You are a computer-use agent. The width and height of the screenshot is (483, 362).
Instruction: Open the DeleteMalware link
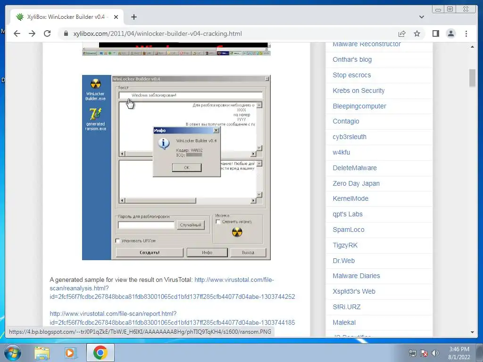[355, 168]
